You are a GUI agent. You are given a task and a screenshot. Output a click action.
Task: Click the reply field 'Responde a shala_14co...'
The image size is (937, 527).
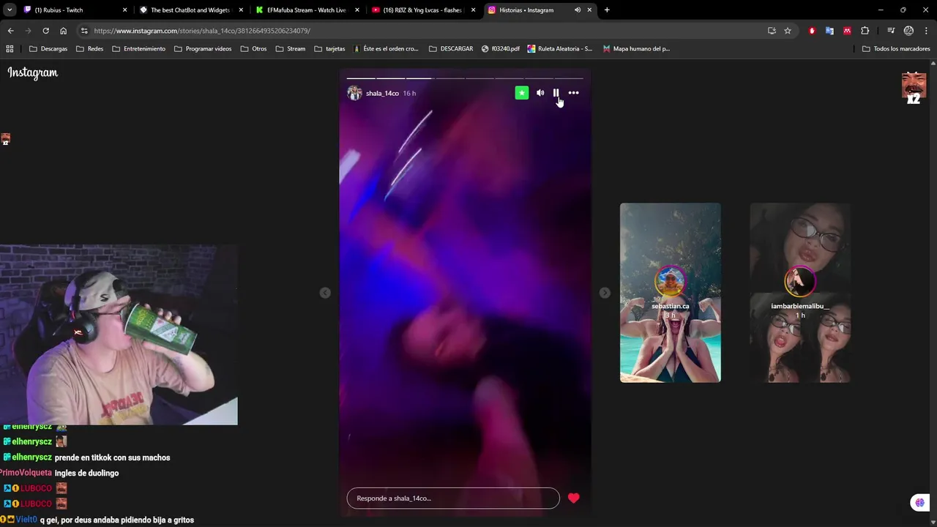pyautogui.click(x=453, y=498)
